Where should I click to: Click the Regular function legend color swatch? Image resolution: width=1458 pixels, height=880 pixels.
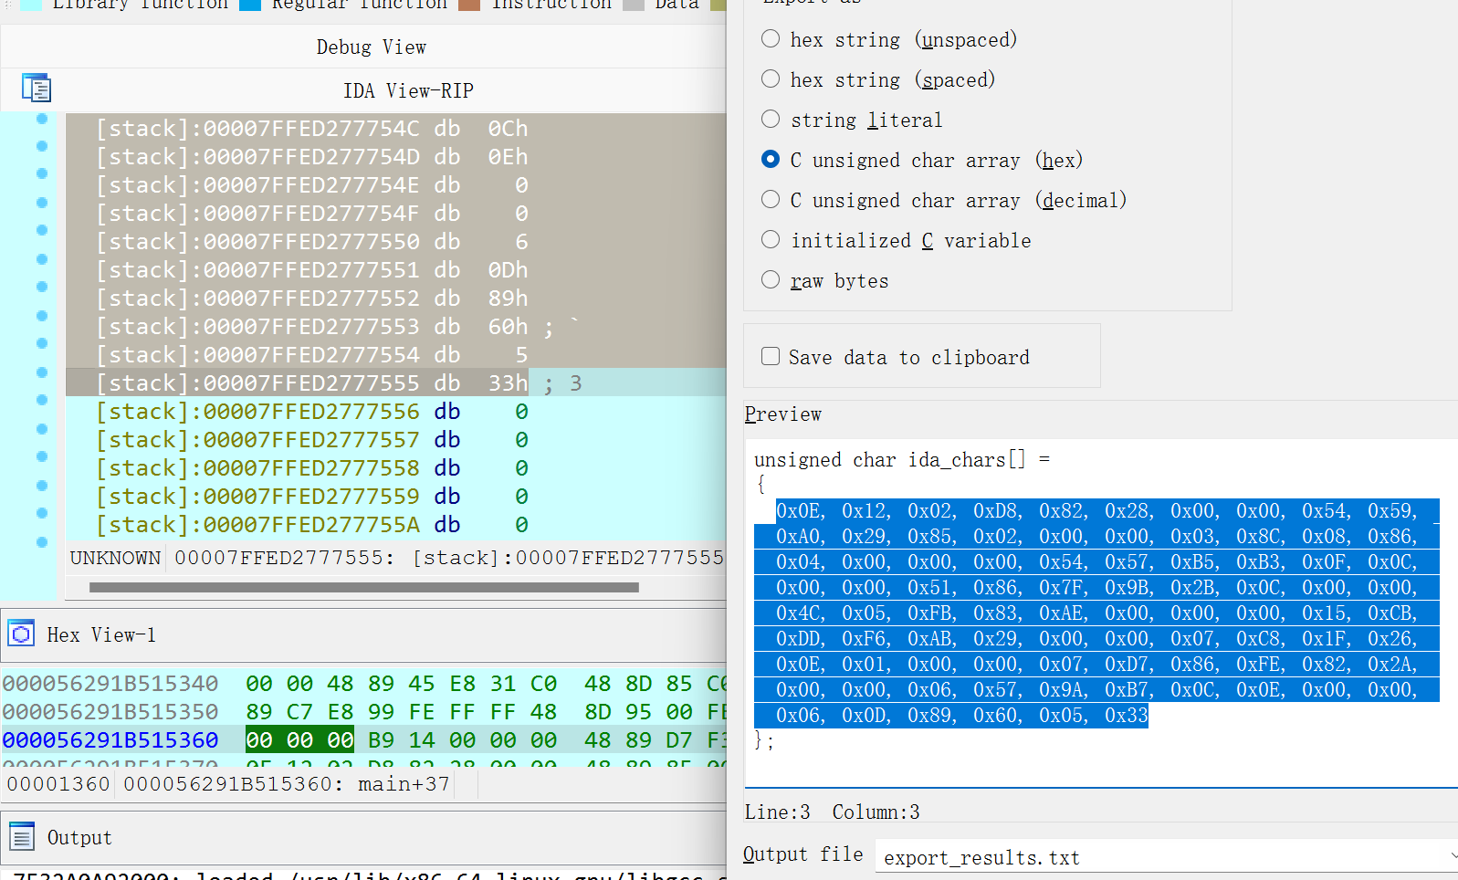coord(249,5)
